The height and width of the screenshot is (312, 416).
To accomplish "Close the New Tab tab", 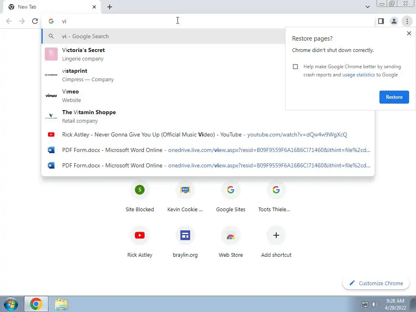I will pos(94,7).
